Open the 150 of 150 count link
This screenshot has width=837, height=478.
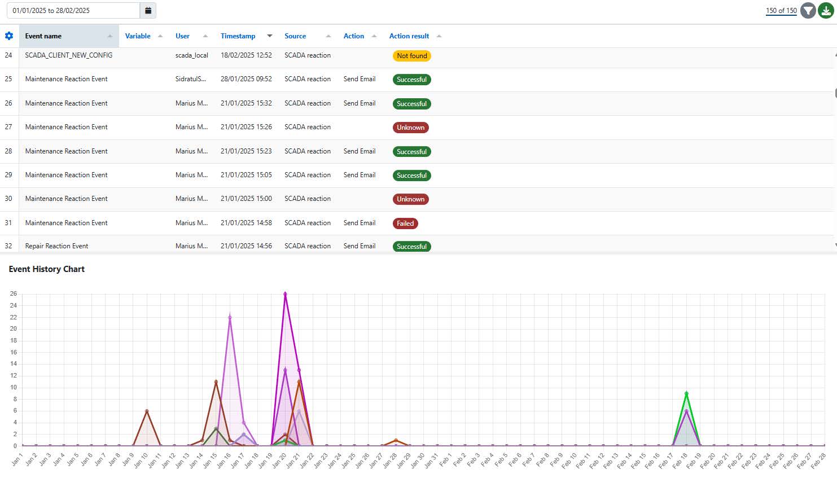click(781, 11)
